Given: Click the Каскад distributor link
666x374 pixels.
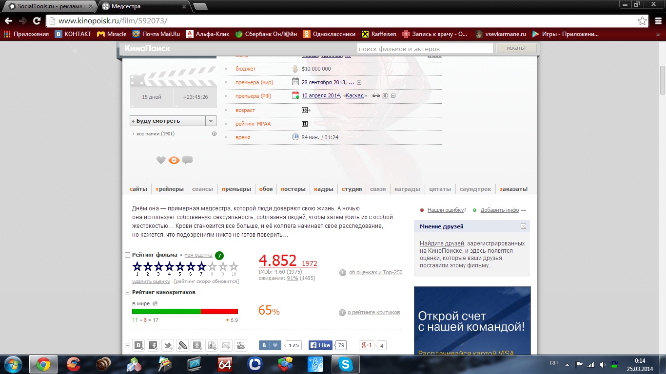Looking at the screenshot, I should click(x=355, y=96).
